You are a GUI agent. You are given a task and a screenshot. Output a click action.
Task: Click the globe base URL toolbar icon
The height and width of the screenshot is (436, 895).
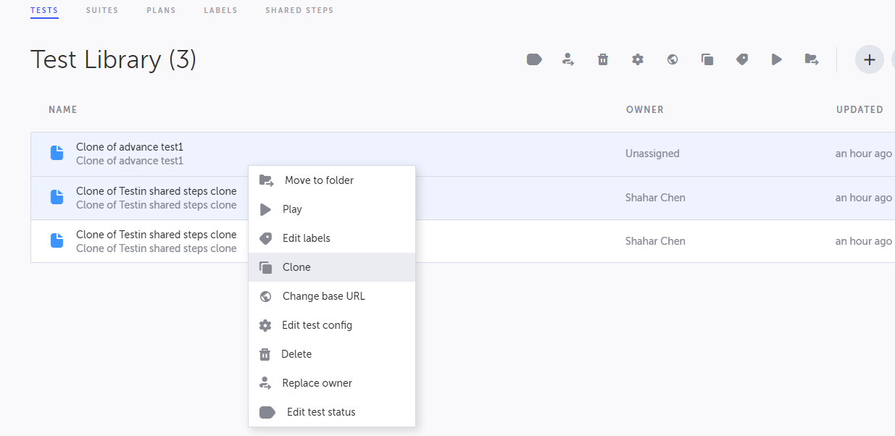[673, 59]
